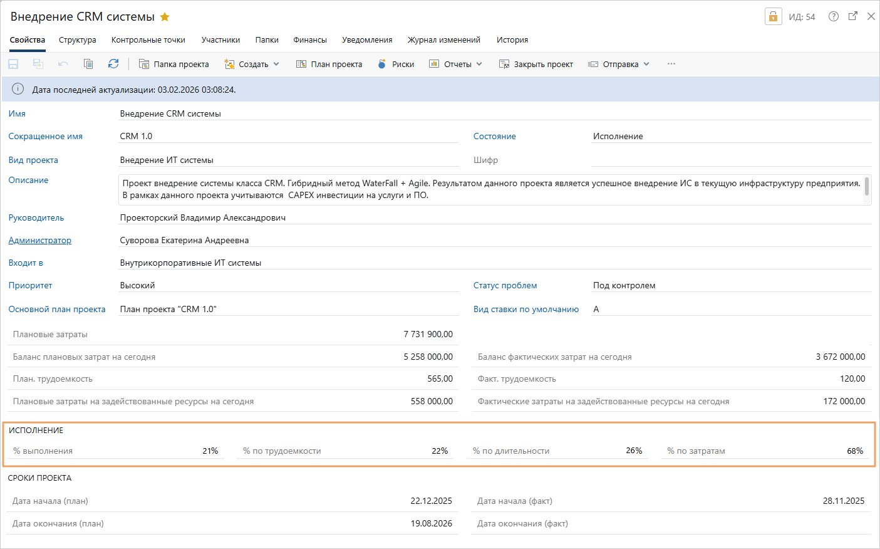This screenshot has width=880, height=549.
Task: Open the Контрольные точки tab
Action: coord(148,40)
